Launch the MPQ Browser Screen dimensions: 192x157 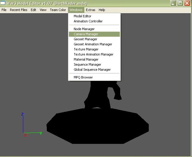tap(94, 77)
